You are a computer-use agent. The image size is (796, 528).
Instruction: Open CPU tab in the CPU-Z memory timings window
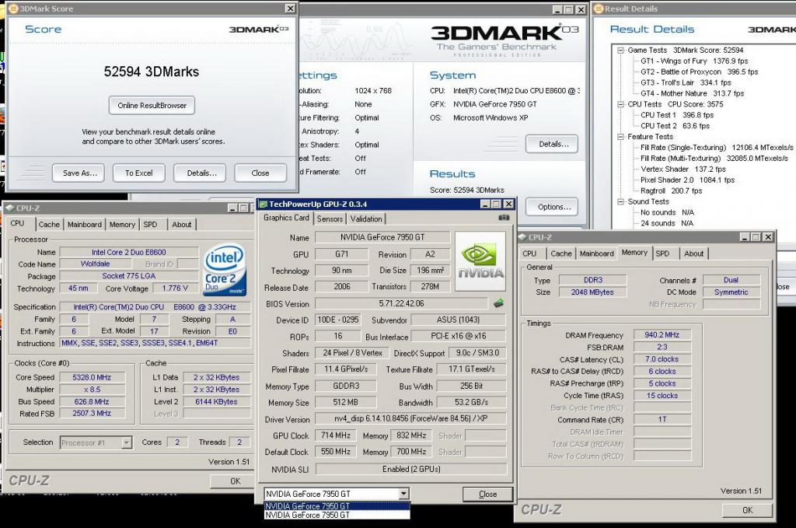(x=529, y=254)
